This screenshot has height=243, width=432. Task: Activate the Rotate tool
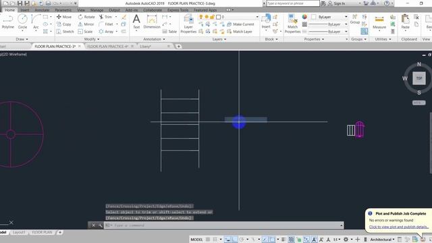point(86,17)
